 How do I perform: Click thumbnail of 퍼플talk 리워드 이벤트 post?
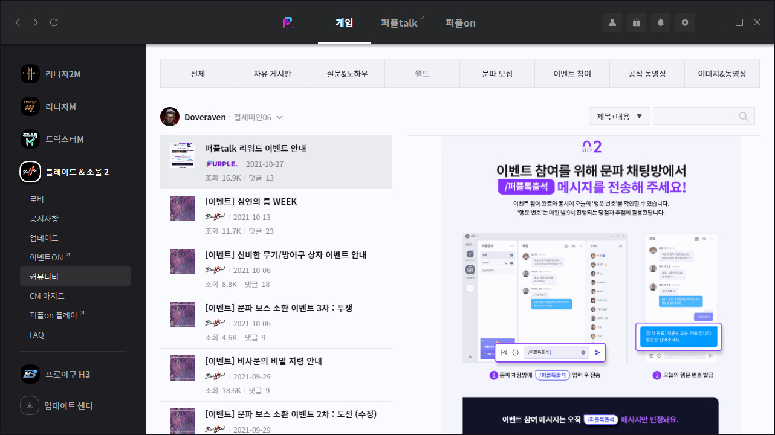(x=183, y=155)
